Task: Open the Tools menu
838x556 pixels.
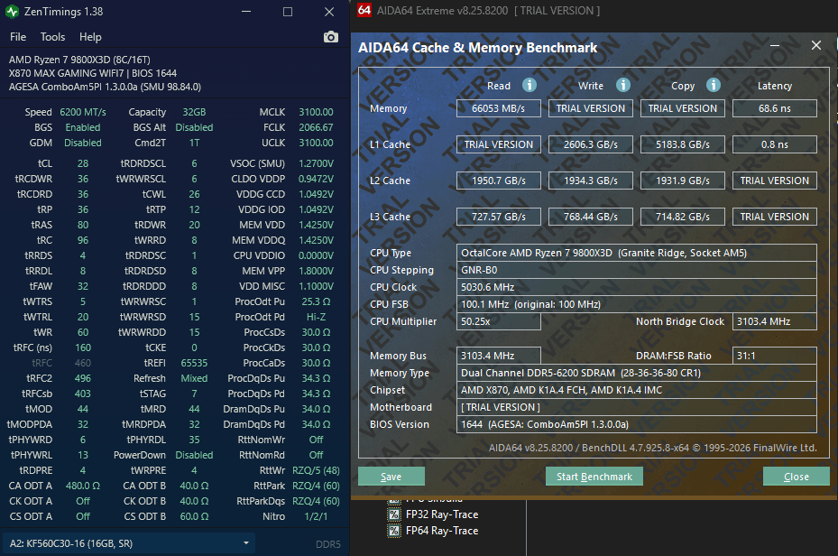Action: pos(53,37)
